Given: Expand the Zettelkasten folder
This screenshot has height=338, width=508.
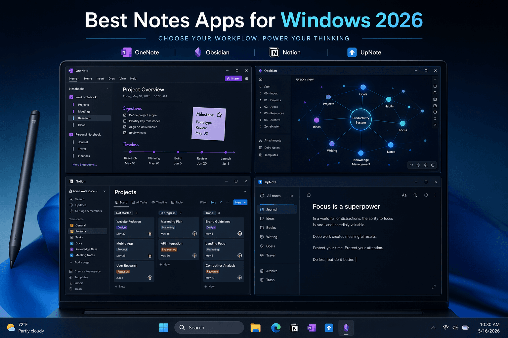Looking at the screenshot, I should coord(261,126).
